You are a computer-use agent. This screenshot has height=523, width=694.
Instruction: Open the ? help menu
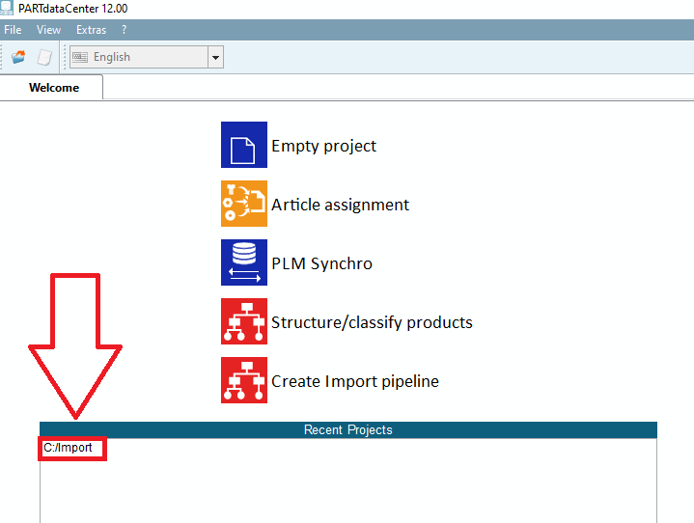pos(124,30)
